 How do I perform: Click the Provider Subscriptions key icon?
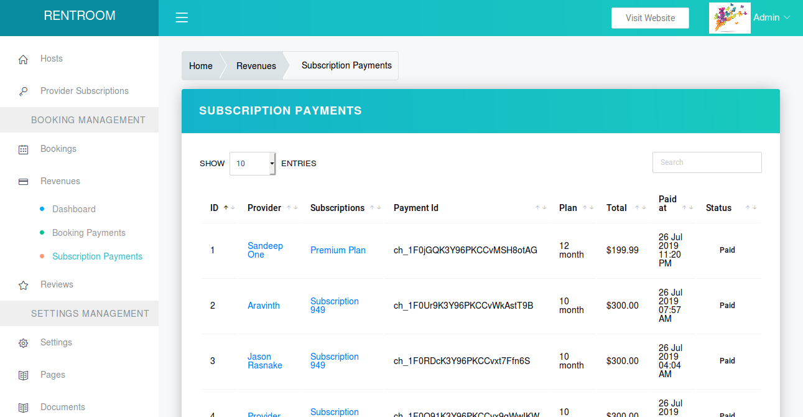(x=23, y=91)
